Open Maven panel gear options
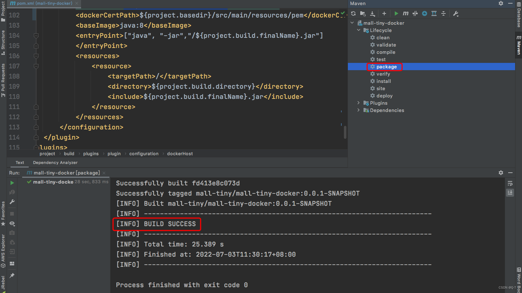The height and width of the screenshot is (293, 522). pos(501,3)
